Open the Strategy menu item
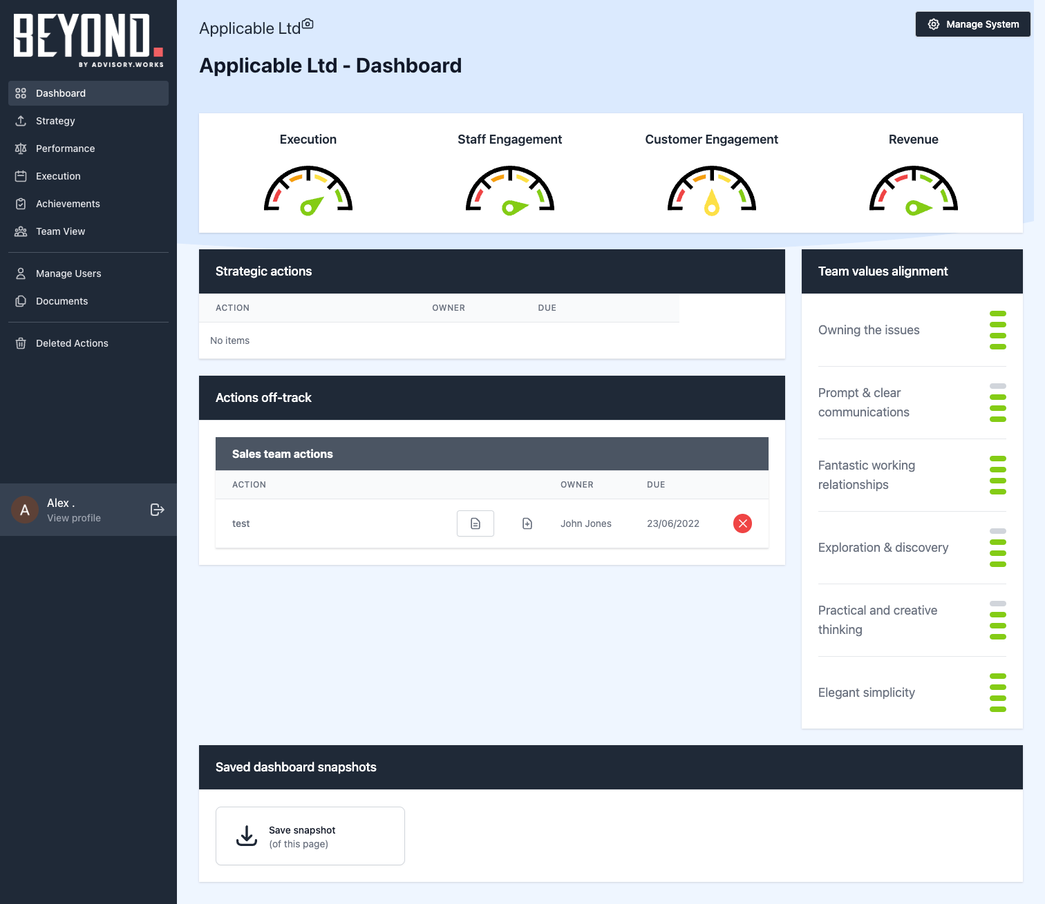 coord(55,121)
